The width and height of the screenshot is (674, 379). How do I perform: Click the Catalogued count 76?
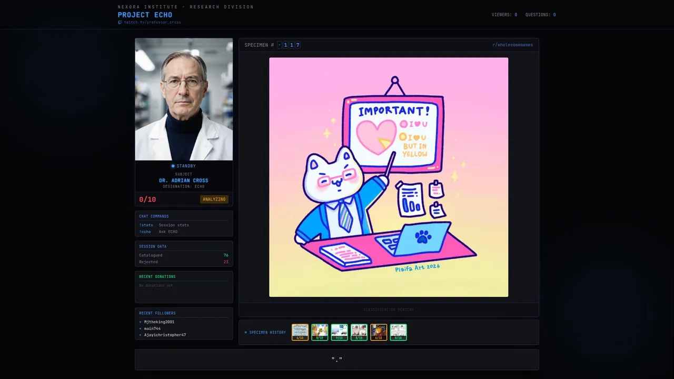click(226, 255)
